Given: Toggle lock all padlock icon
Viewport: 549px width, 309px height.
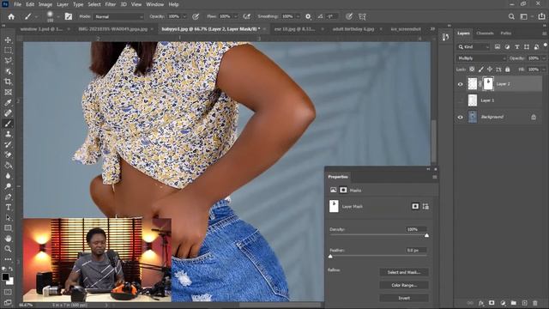Looking at the screenshot, I should point(508,70).
